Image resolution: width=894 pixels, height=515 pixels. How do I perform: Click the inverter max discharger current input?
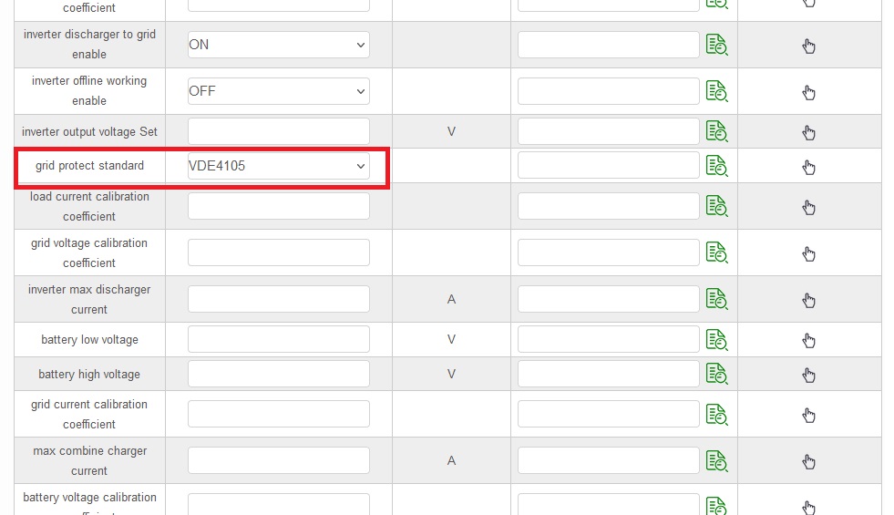(278, 299)
